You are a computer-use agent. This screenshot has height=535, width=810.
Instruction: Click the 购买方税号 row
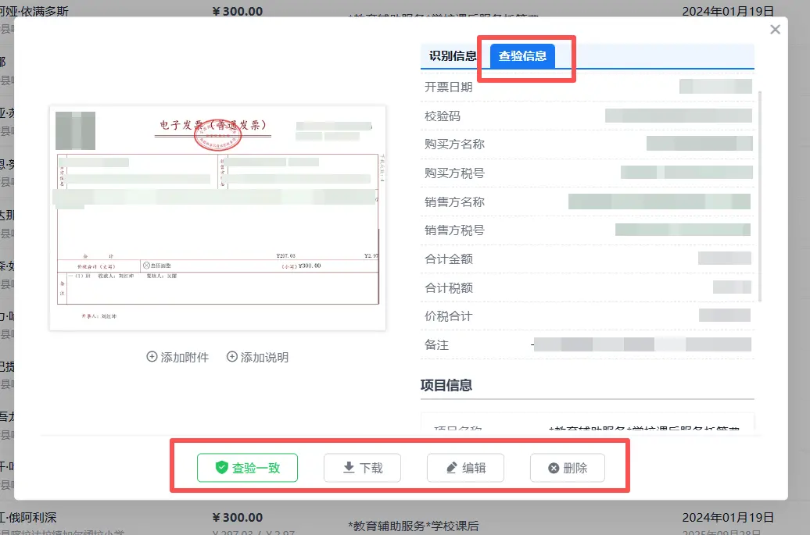586,173
